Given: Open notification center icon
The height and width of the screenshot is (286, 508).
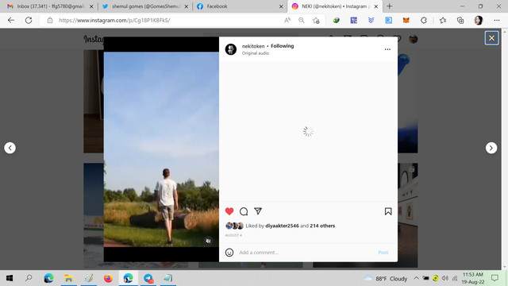Looking at the screenshot, I should click(x=495, y=278).
